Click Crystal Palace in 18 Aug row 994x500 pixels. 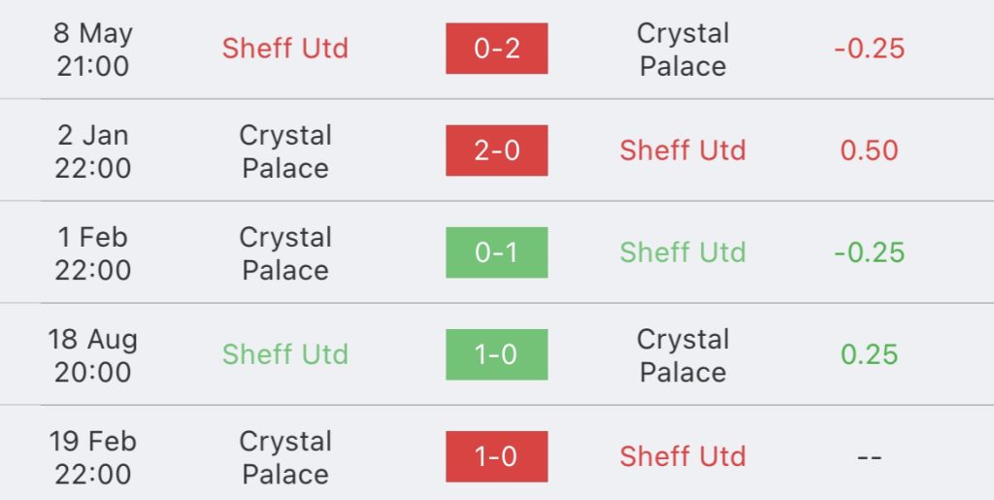(x=682, y=355)
